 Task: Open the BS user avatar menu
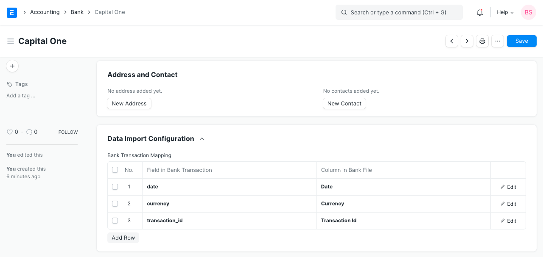[528, 12]
